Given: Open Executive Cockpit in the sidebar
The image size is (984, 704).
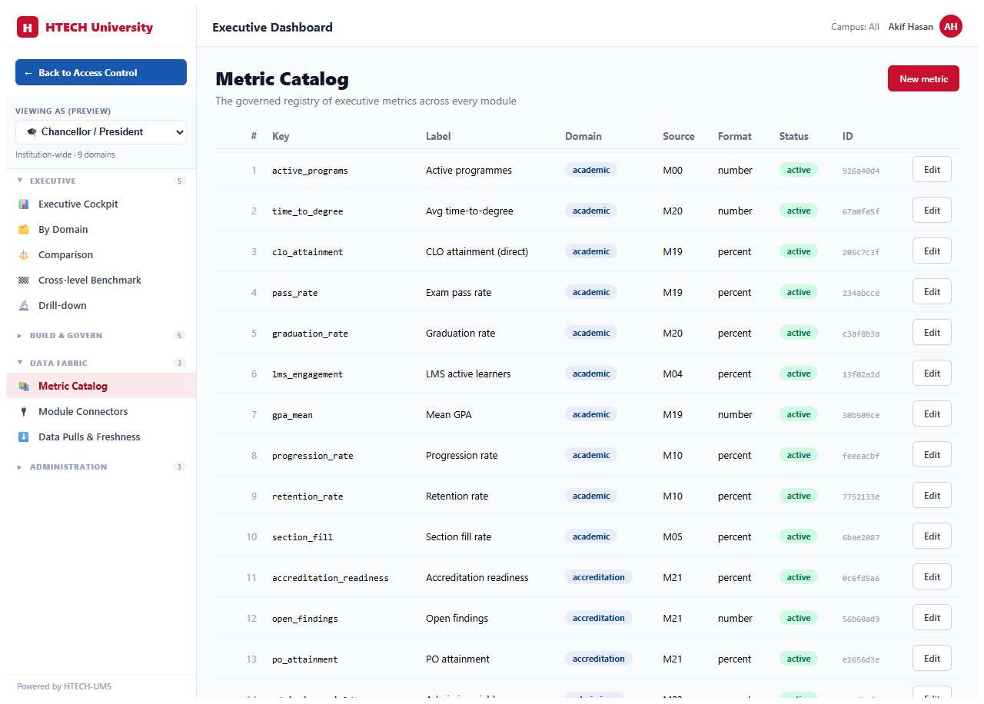Looking at the screenshot, I should (101, 204).
